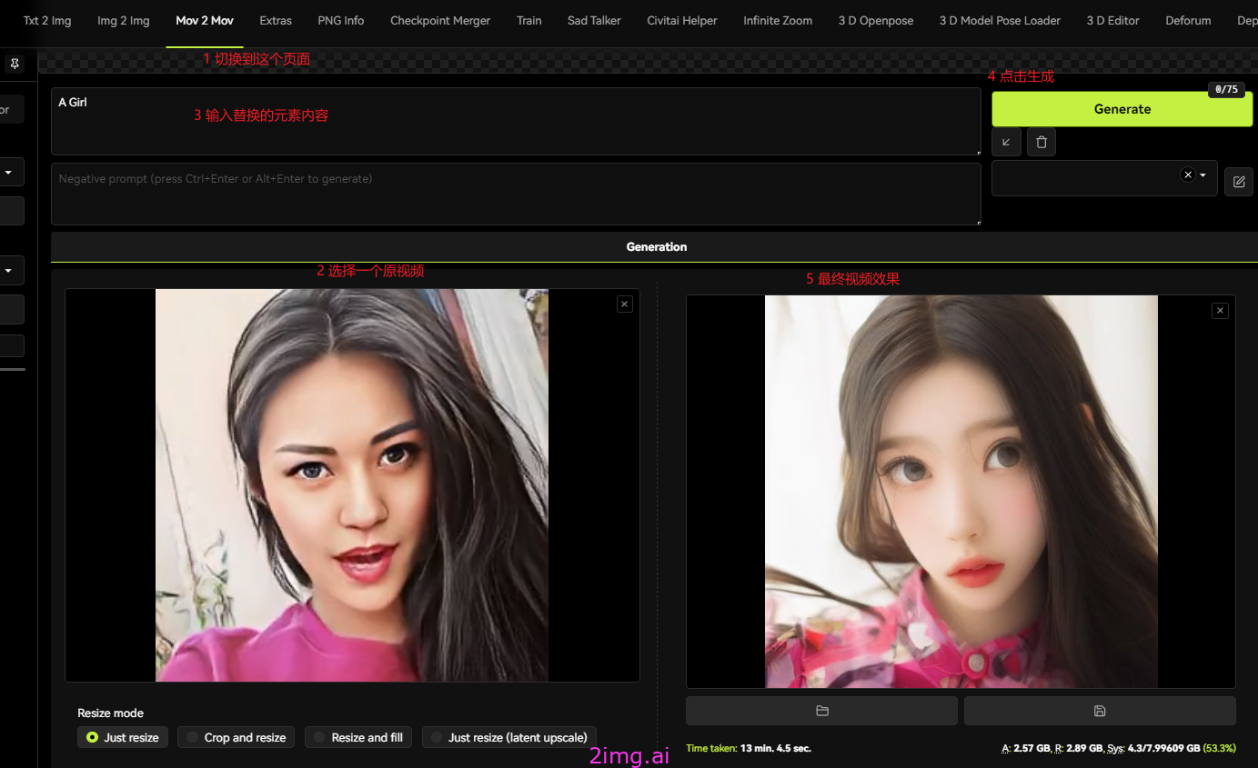Open the 3 D Openpose tab
This screenshot has height=768, width=1258.
click(876, 21)
